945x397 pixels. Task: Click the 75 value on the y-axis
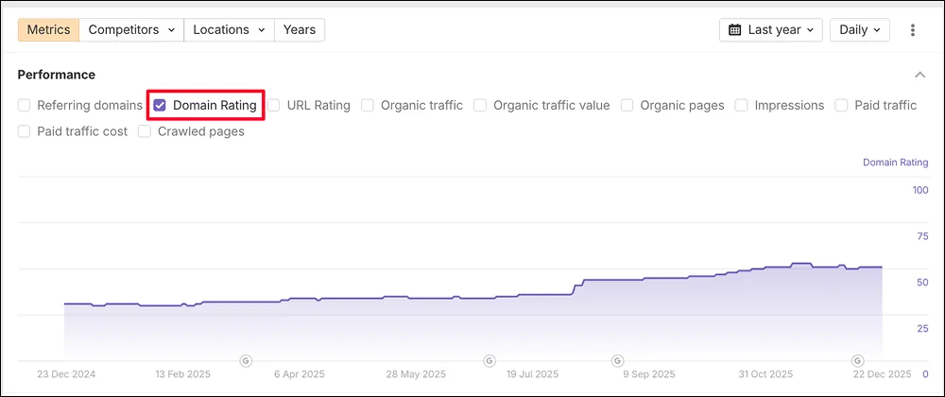922,236
